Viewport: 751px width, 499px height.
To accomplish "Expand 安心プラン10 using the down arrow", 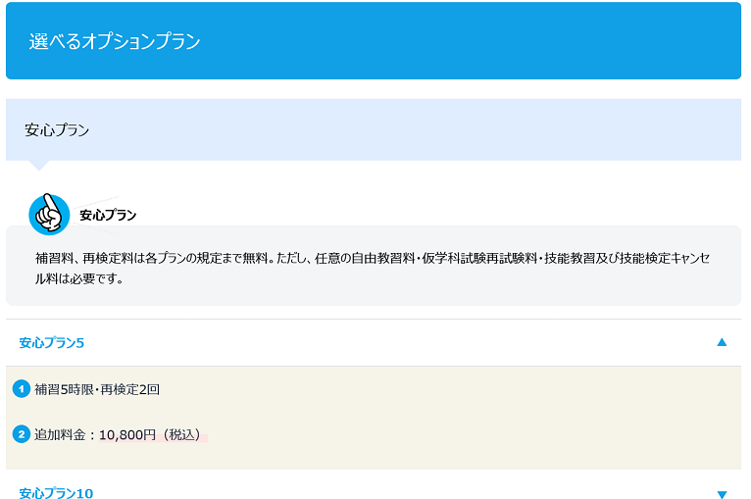I will pyautogui.click(x=722, y=494).
